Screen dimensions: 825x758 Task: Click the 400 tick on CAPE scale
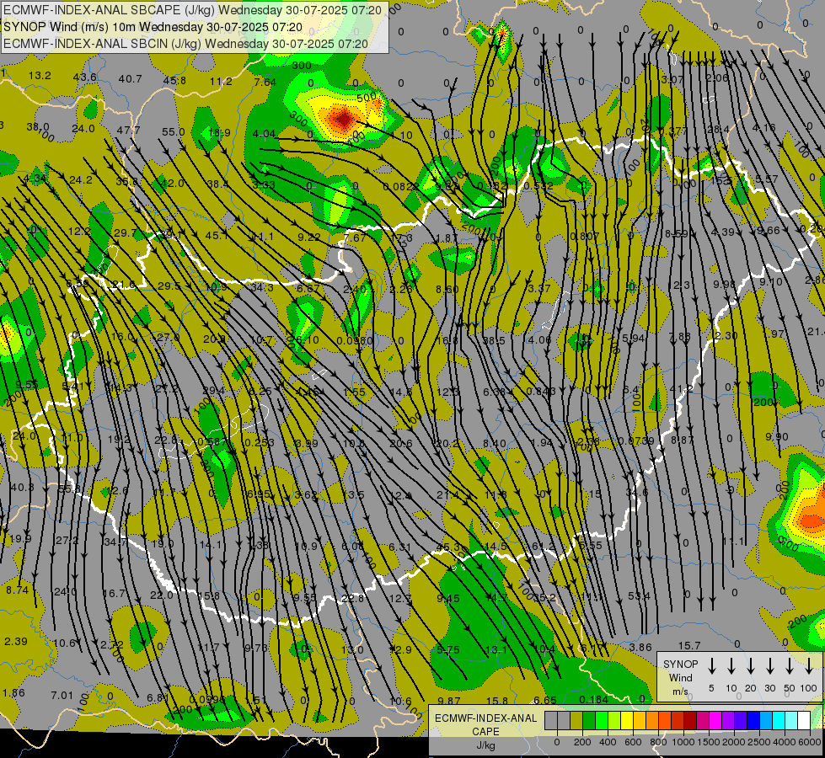pyautogui.click(x=608, y=742)
